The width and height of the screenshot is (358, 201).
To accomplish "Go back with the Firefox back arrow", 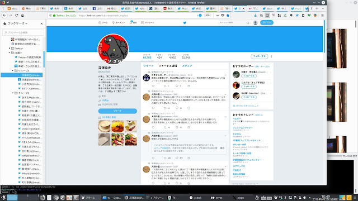I will coord(4,15).
